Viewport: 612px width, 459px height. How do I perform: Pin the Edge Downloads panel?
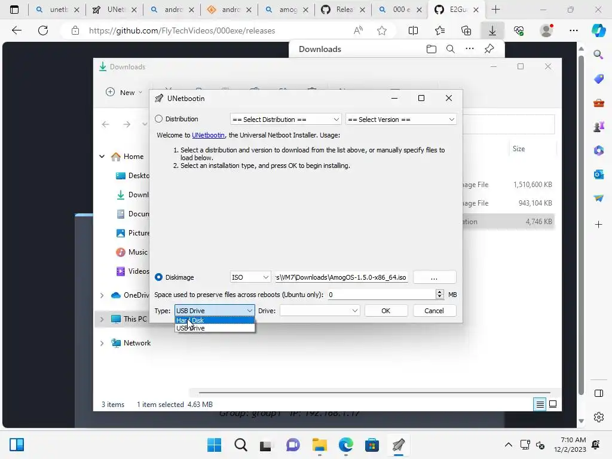tap(489, 49)
